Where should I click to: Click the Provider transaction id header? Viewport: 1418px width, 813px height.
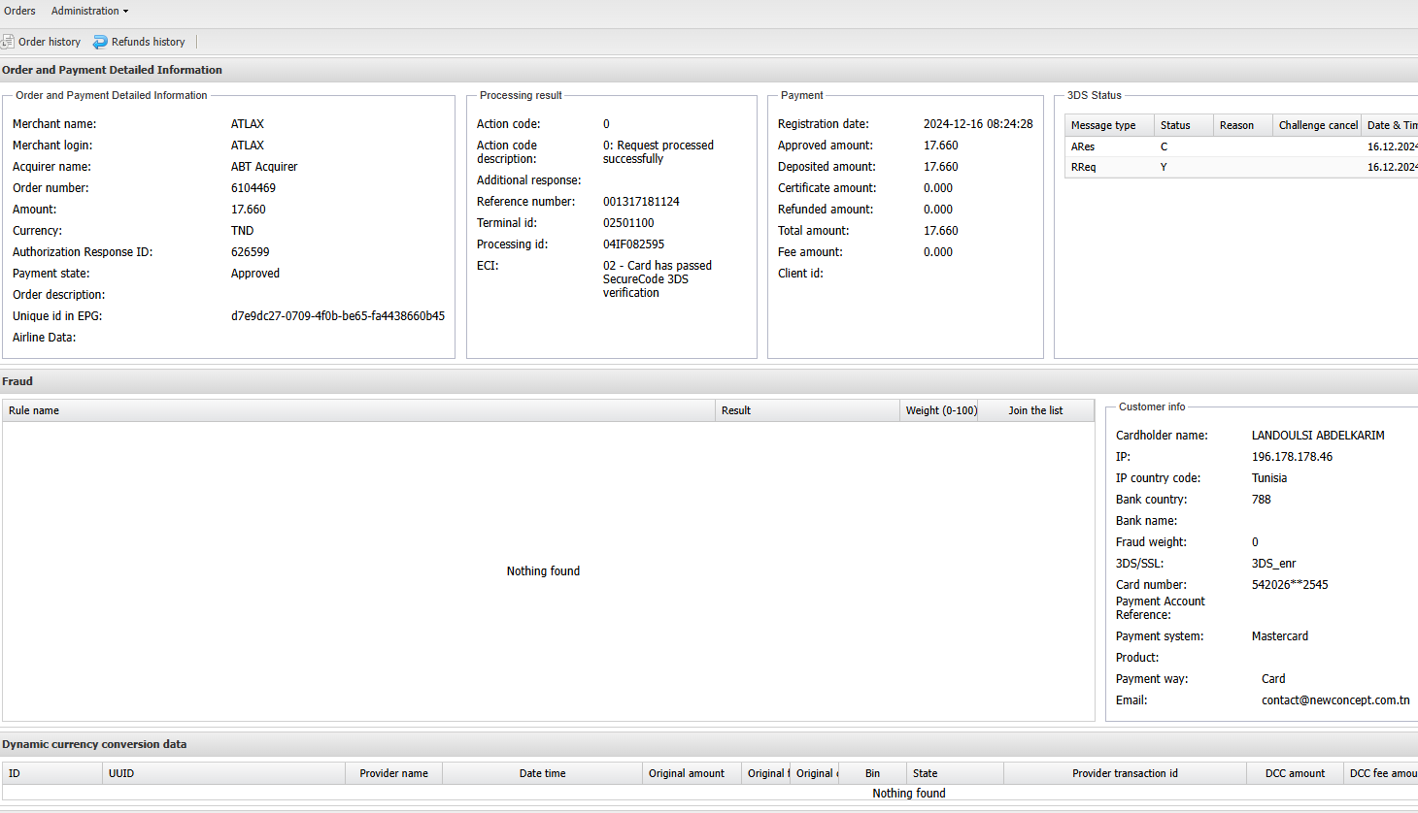1125,773
